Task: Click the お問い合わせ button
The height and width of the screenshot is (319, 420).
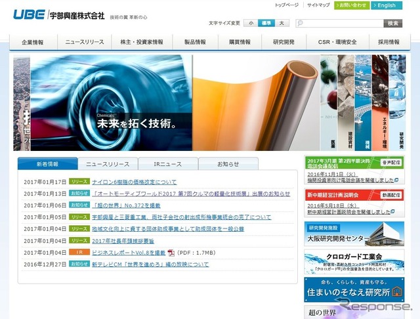Action: click(x=352, y=5)
